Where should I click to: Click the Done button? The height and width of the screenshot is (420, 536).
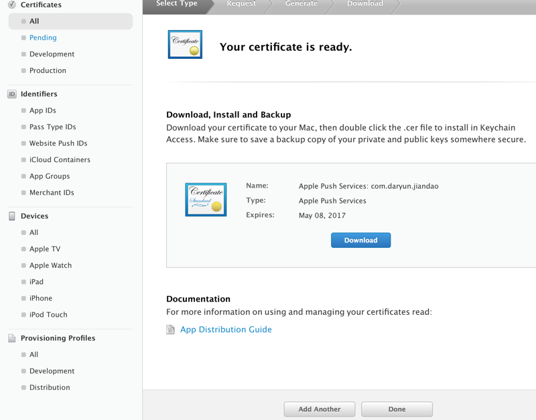(397, 409)
